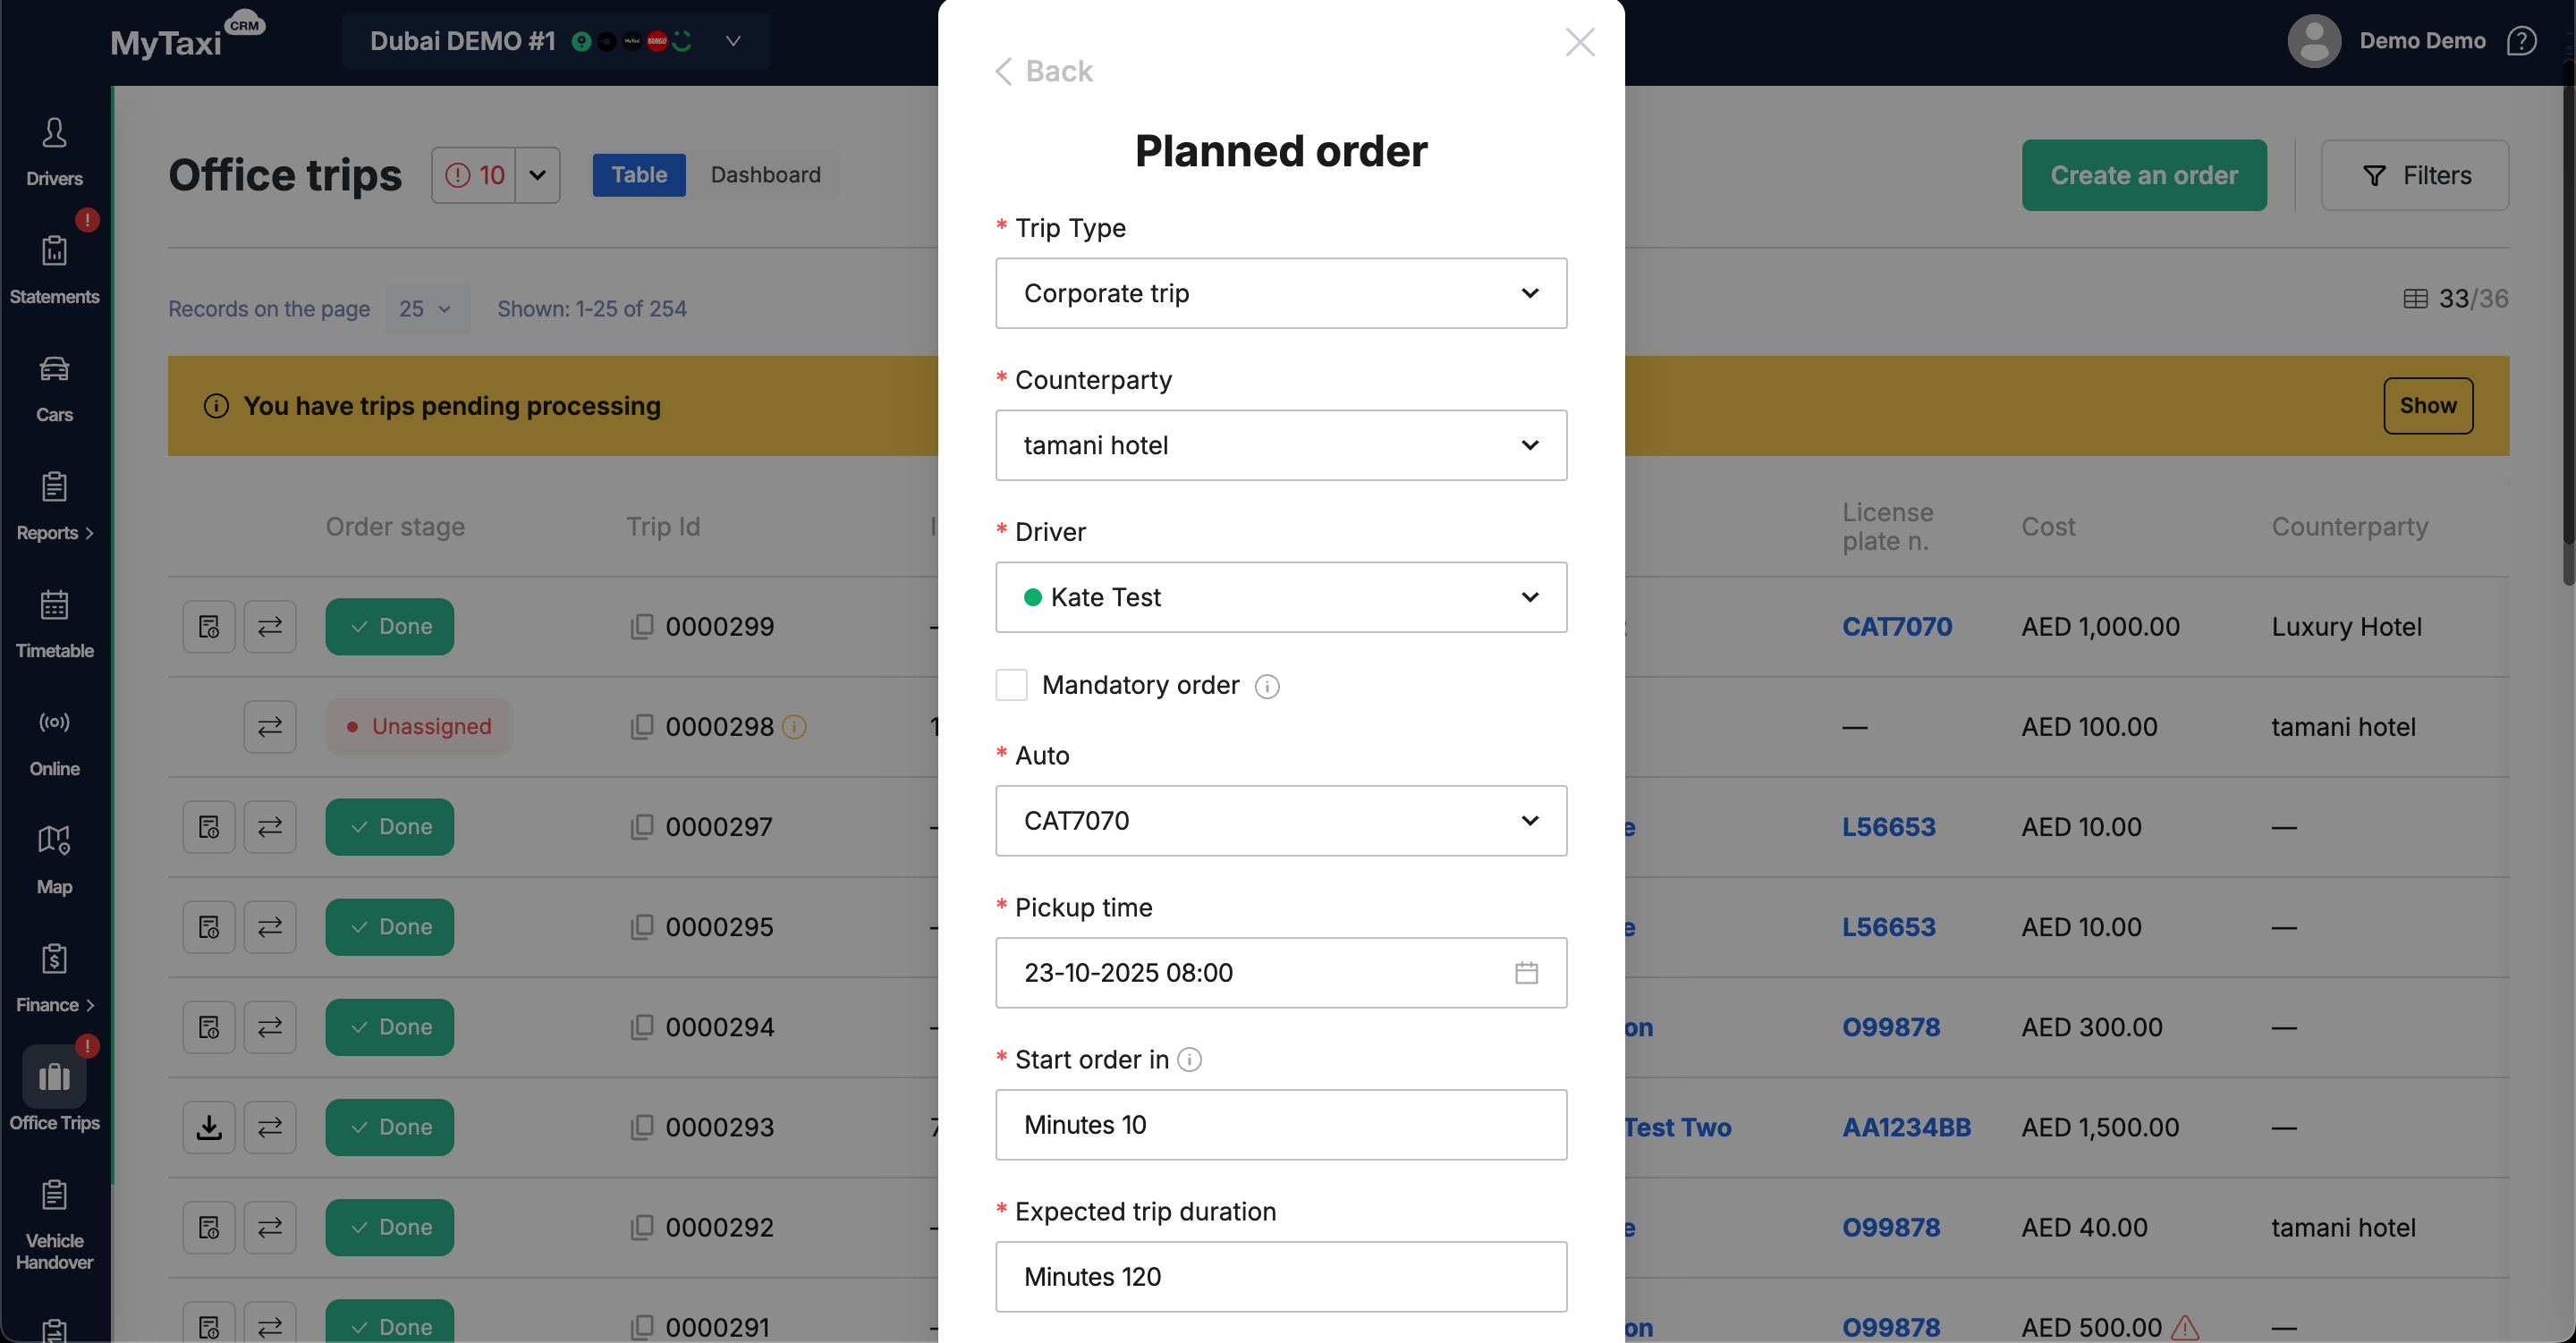Enable the Mandatory order checkbox
The image size is (2576, 1343).
click(x=1011, y=685)
